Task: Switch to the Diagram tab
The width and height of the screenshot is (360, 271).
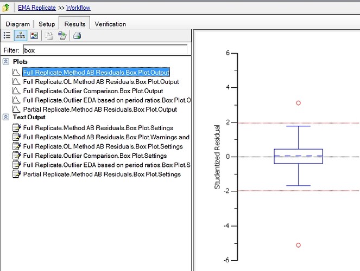Action: tap(18, 24)
